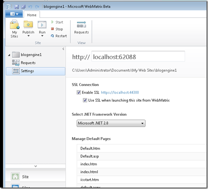Open the .NET Framework version dropdown

(111, 123)
